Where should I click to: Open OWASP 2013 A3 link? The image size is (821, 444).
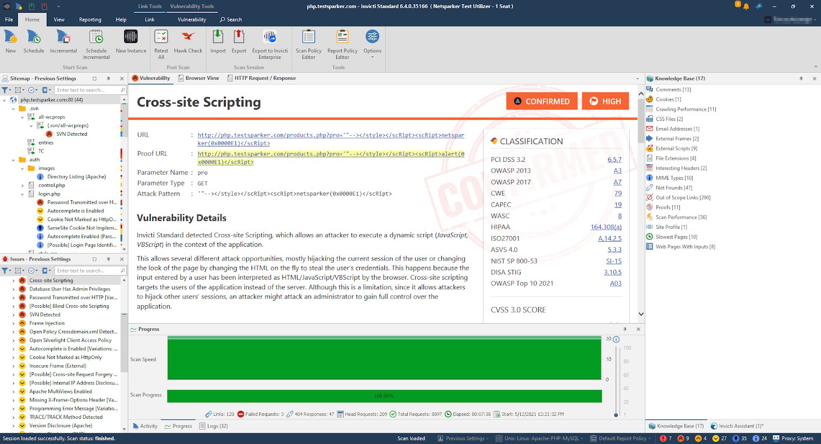617,171
